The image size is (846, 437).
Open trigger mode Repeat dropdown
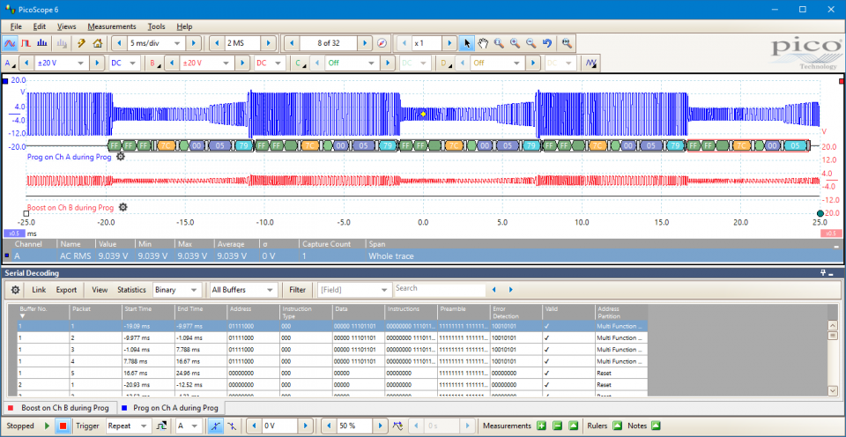click(x=143, y=426)
